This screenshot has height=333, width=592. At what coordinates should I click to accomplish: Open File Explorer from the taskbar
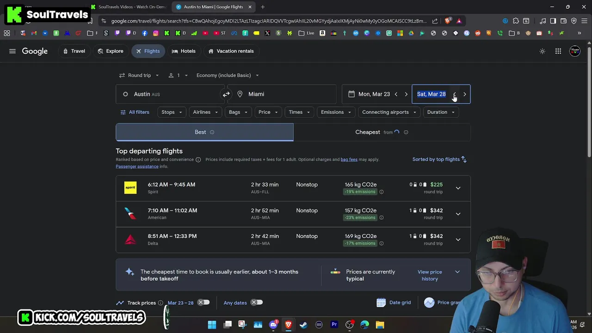[x=380, y=325]
